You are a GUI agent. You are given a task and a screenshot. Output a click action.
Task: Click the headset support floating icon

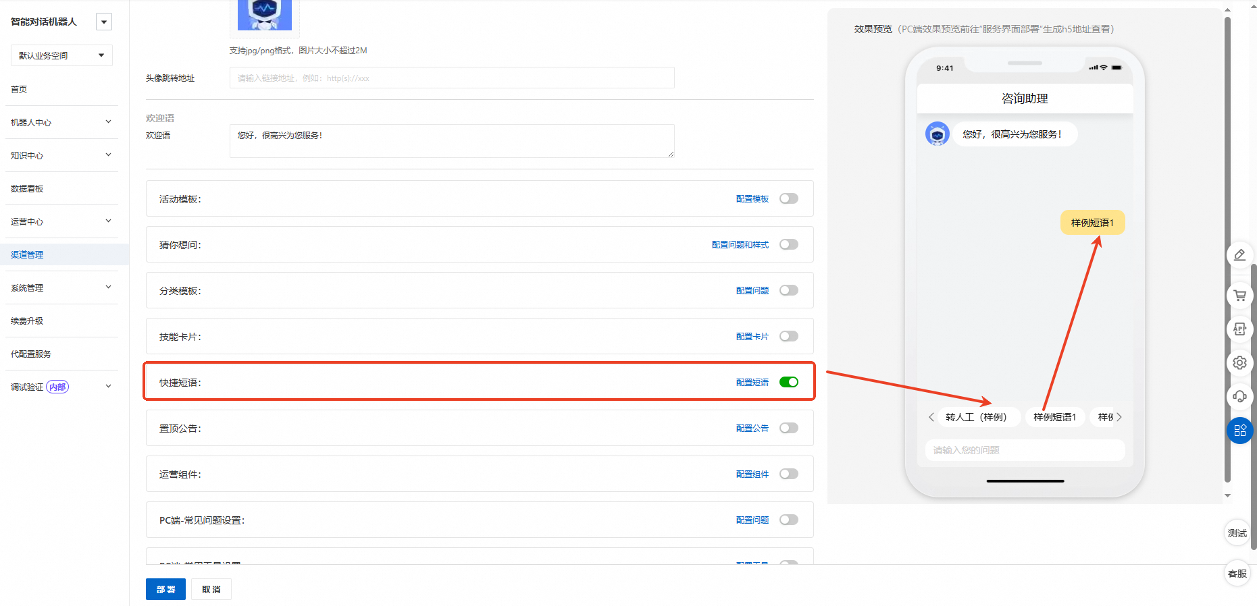tap(1239, 396)
